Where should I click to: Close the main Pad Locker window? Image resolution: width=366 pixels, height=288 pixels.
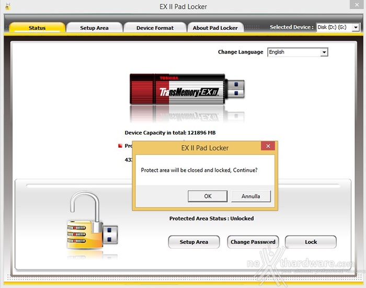click(x=357, y=4)
